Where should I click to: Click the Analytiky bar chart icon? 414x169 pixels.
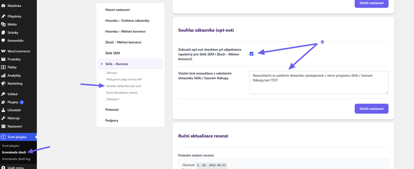[x=3, y=75]
